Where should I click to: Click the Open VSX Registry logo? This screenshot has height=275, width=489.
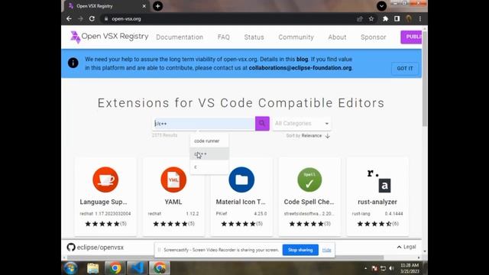pos(109,37)
